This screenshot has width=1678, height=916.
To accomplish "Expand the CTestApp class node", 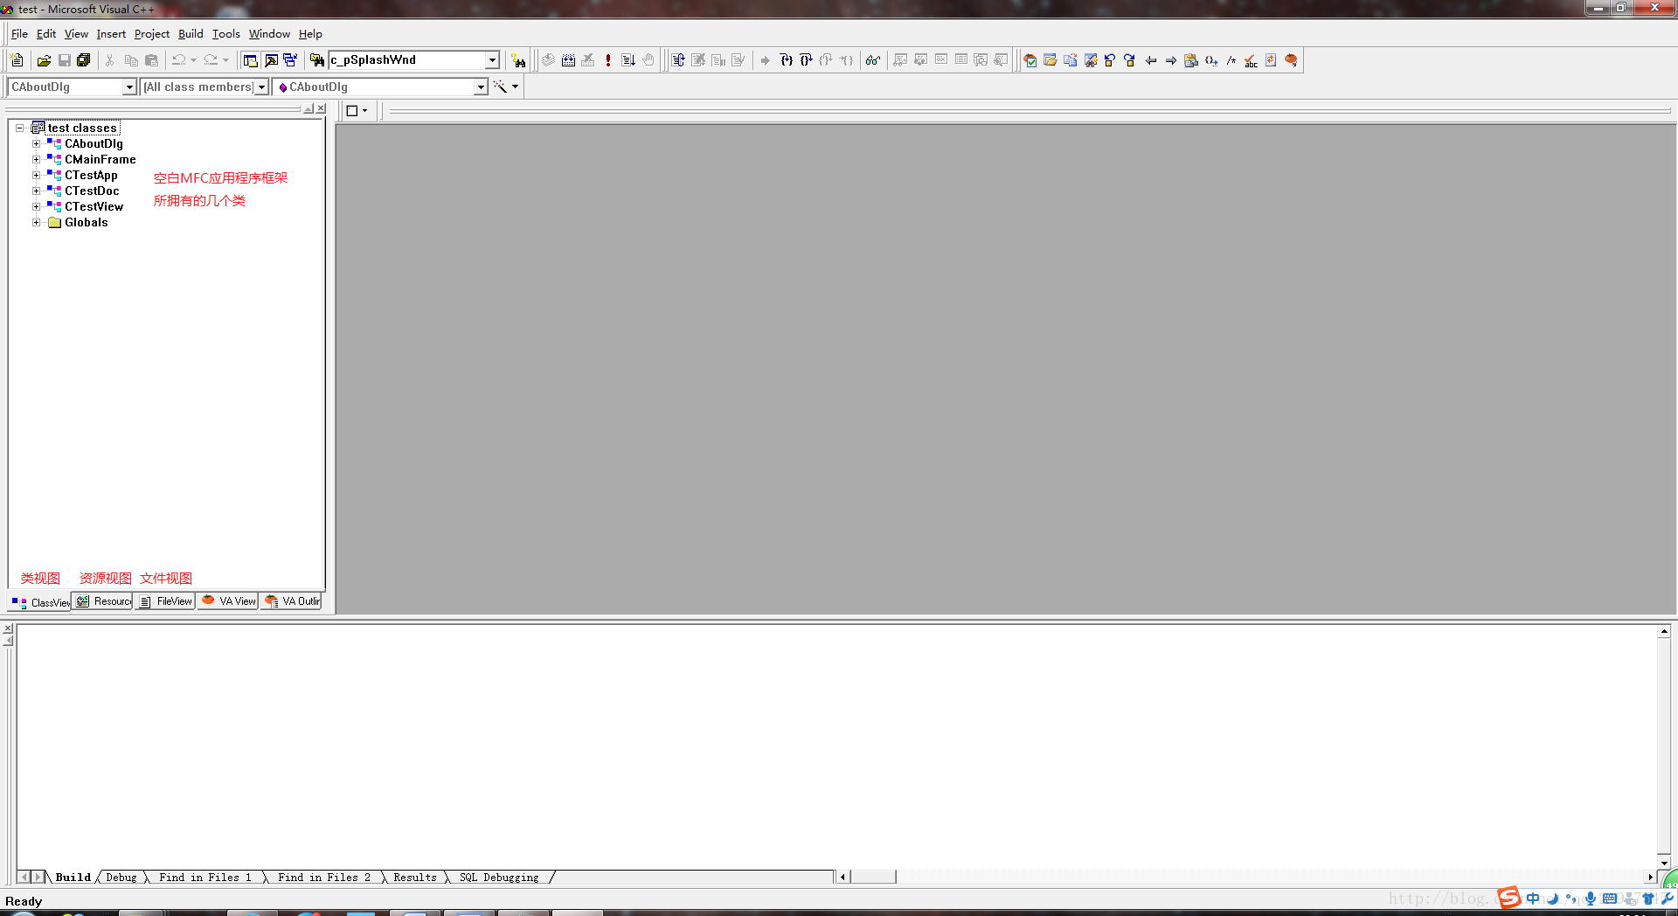I will pyautogui.click(x=36, y=175).
